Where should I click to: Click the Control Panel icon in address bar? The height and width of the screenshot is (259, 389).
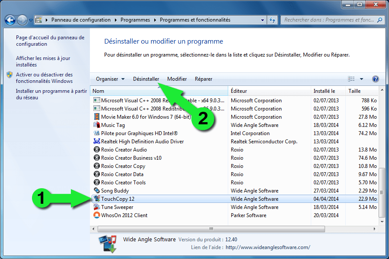click(x=39, y=20)
